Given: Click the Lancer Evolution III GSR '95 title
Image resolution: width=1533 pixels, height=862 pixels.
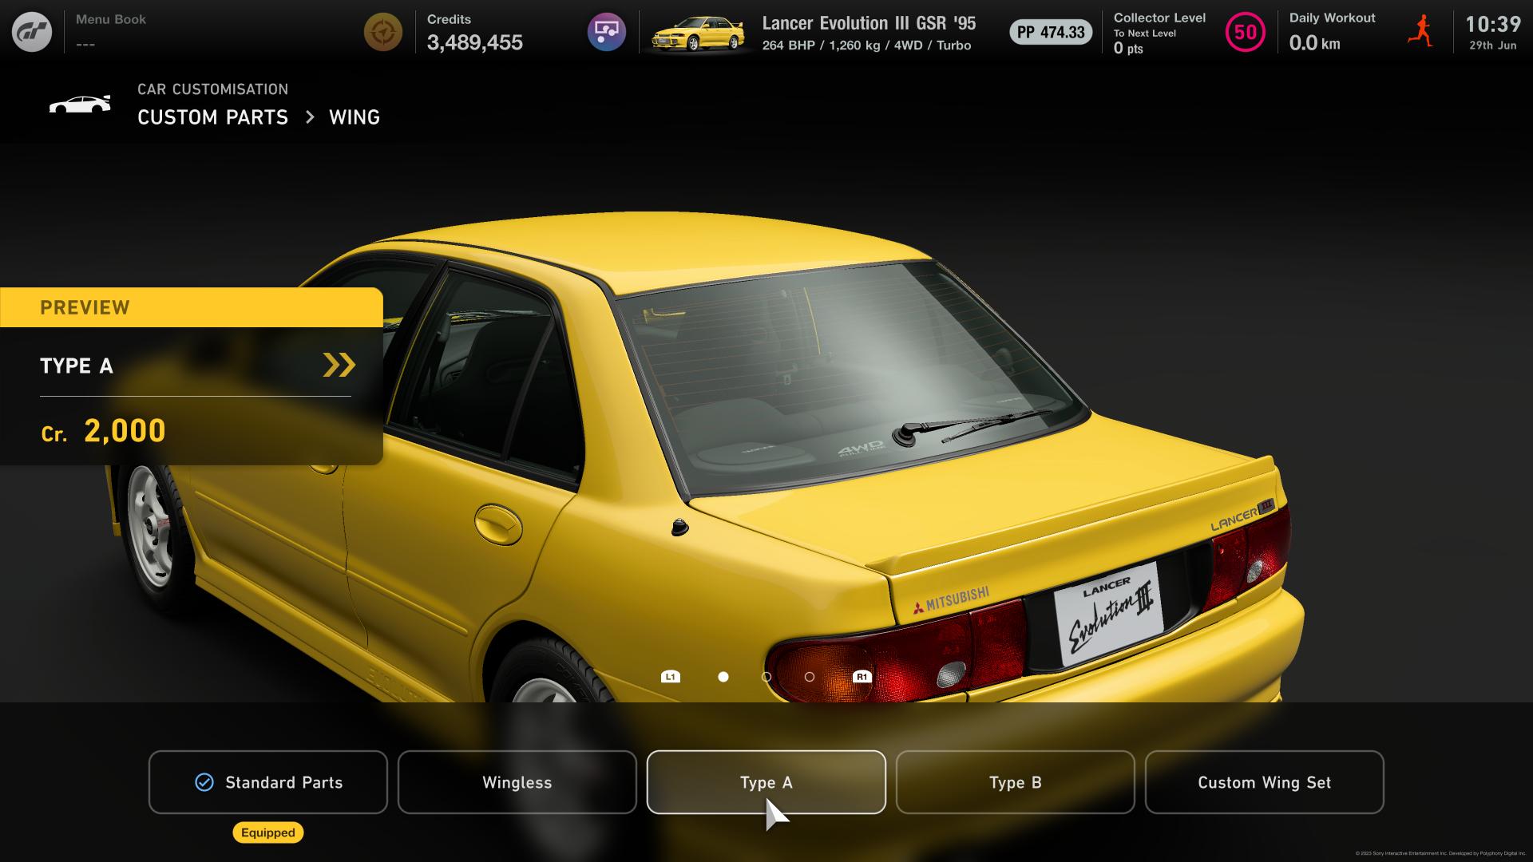Looking at the screenshot, I should [x=869, y=23].
